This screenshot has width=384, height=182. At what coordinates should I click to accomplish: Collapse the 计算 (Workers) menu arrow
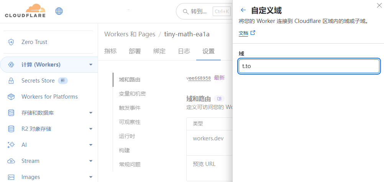coord(91,65)
